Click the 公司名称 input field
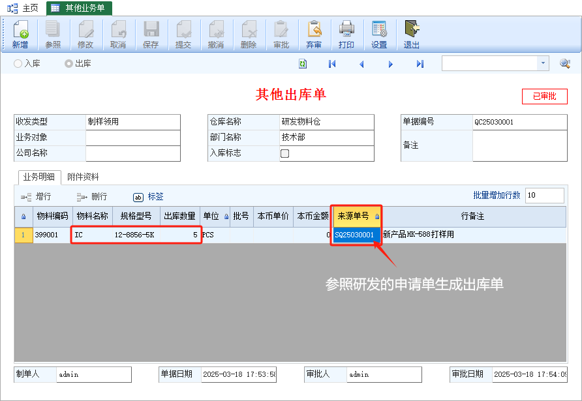This screenshot has width=582, height=401. point(133,153)
